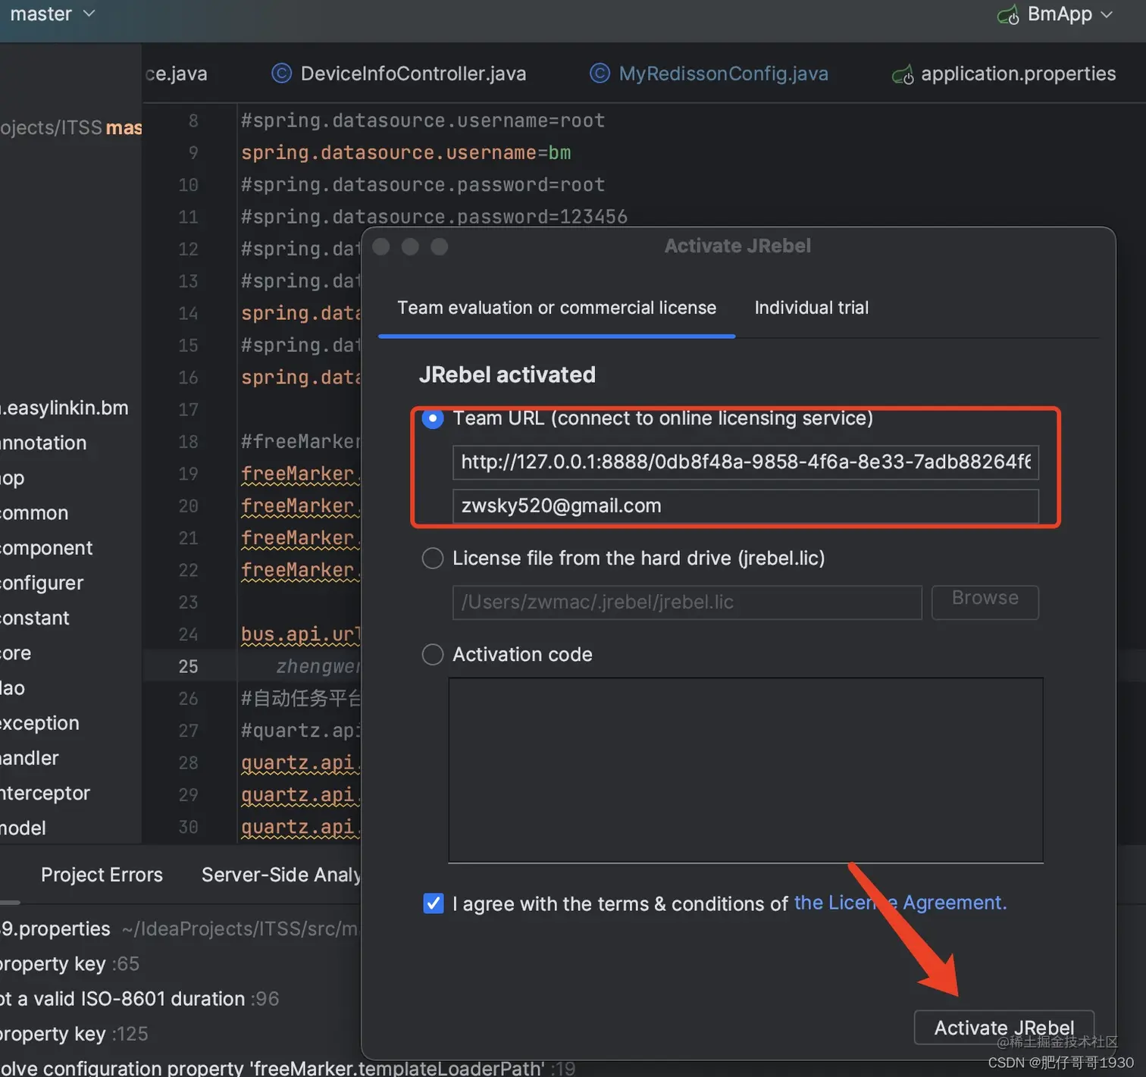Viewport: 1146px width, 1077px height.
Task: Click the Activation code text area
Action: pyautogui.click(x=746, y=770)
